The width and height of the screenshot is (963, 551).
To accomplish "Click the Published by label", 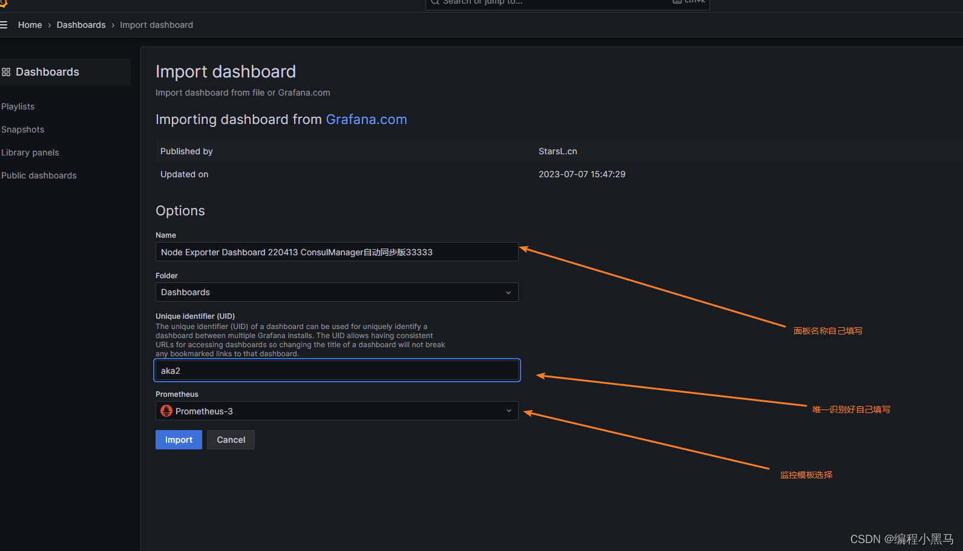I will click(186, 151).
